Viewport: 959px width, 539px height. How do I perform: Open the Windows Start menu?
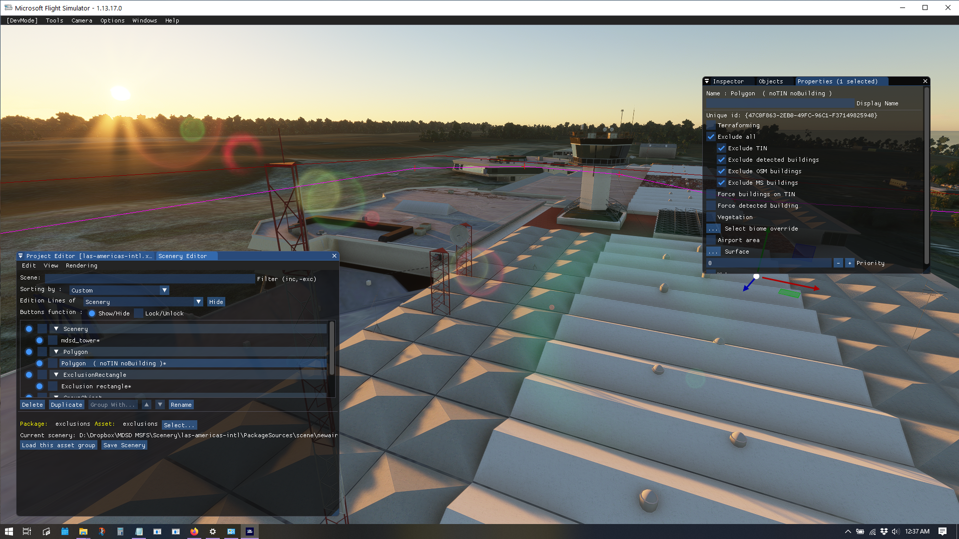pos(8,532)
